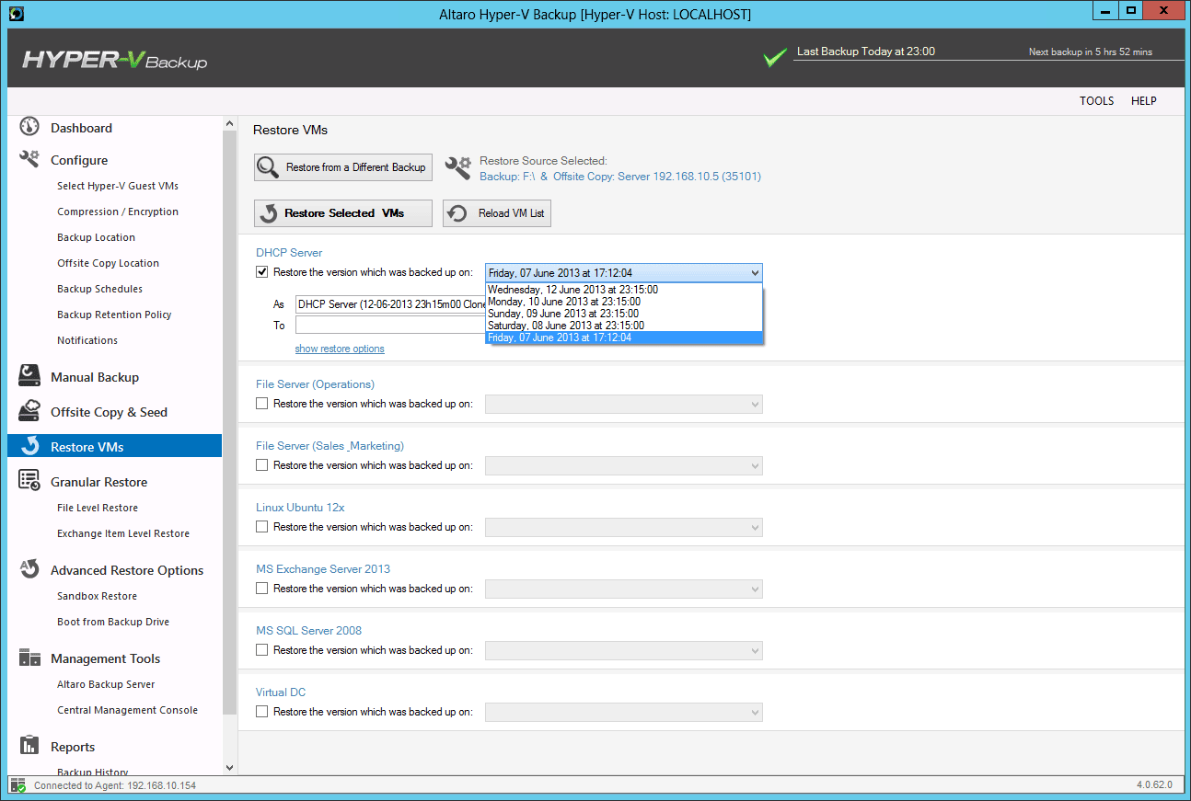
Task: Uncheck the DHCP Server restore checkbox
Action: [262, 272]
